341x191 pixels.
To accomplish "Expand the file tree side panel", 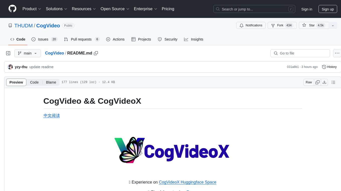I will (x=8, y=53).
